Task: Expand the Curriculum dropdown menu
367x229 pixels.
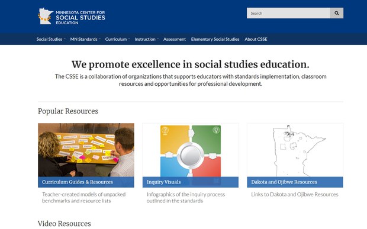Action: click(117, 39)
